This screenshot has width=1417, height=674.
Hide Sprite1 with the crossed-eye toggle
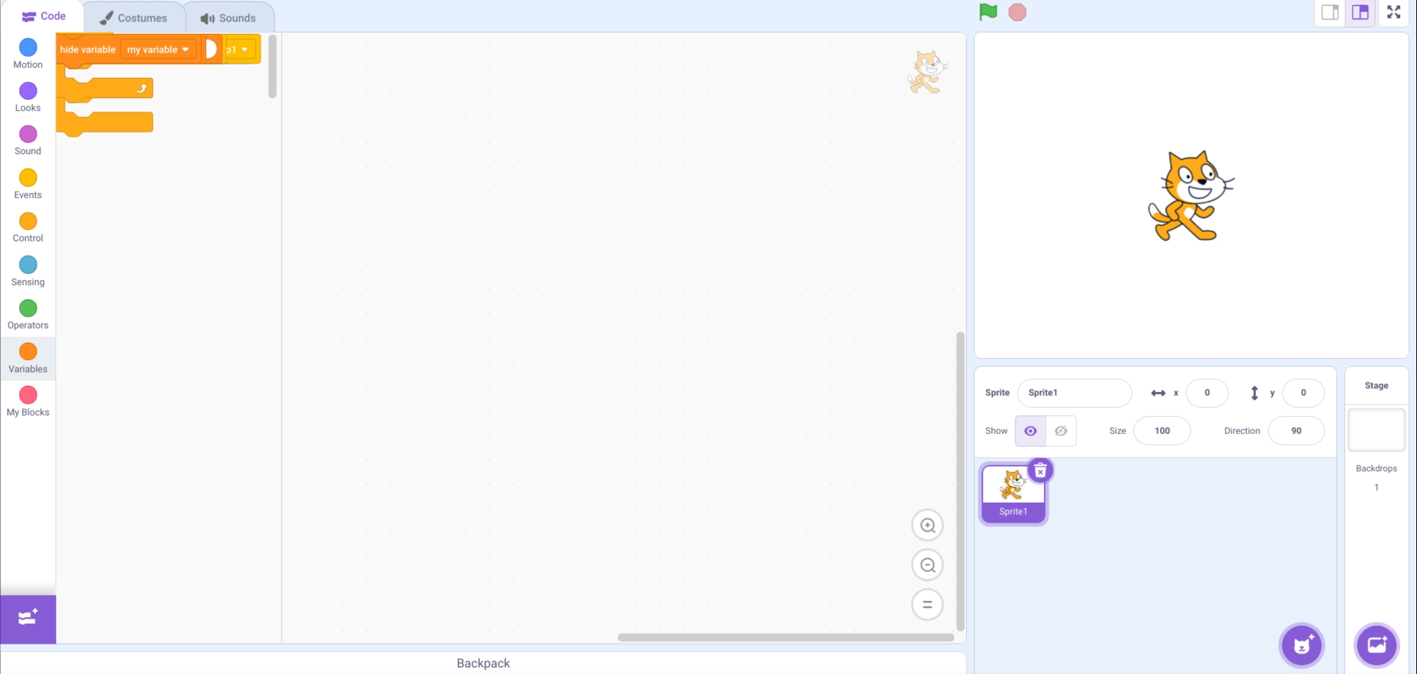(x=1060, y=430)
